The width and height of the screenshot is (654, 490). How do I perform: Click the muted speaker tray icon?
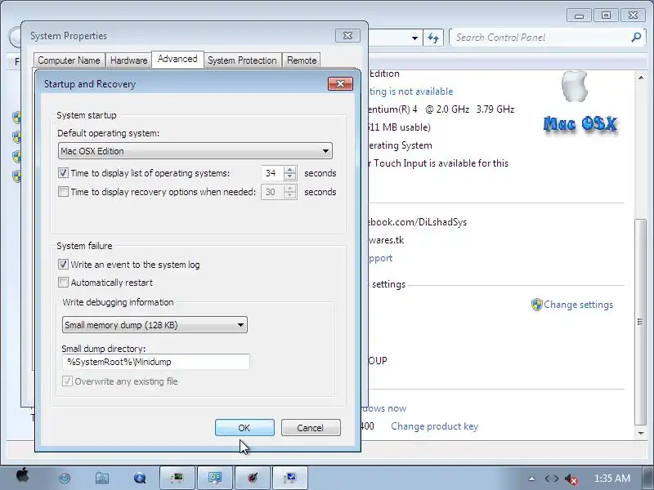pyautogui.click(x=571, y=479)
